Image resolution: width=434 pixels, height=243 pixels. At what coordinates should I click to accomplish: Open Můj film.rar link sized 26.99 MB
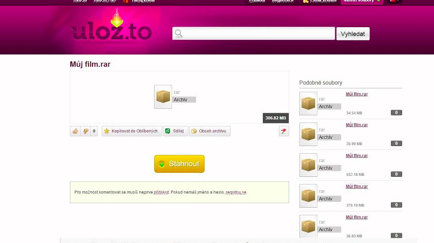tap(356, 125)
